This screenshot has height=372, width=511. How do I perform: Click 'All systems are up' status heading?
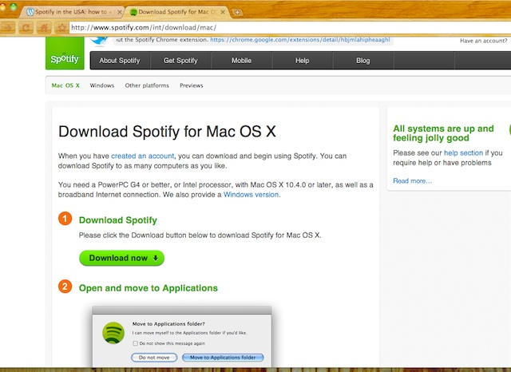(443, 133)
